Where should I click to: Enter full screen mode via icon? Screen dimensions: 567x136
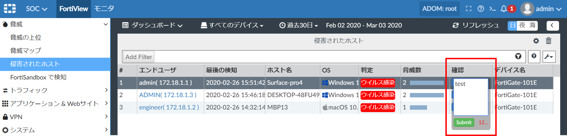point(469,9)
